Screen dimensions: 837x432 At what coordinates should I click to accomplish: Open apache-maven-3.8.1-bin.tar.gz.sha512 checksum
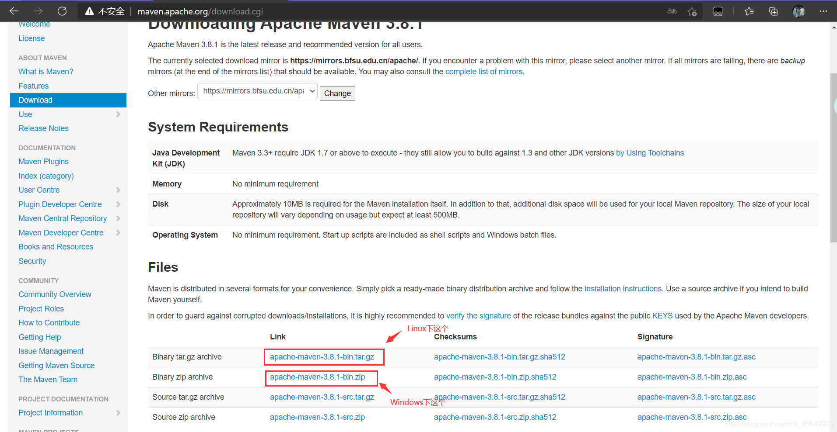(x=500, y=357)
